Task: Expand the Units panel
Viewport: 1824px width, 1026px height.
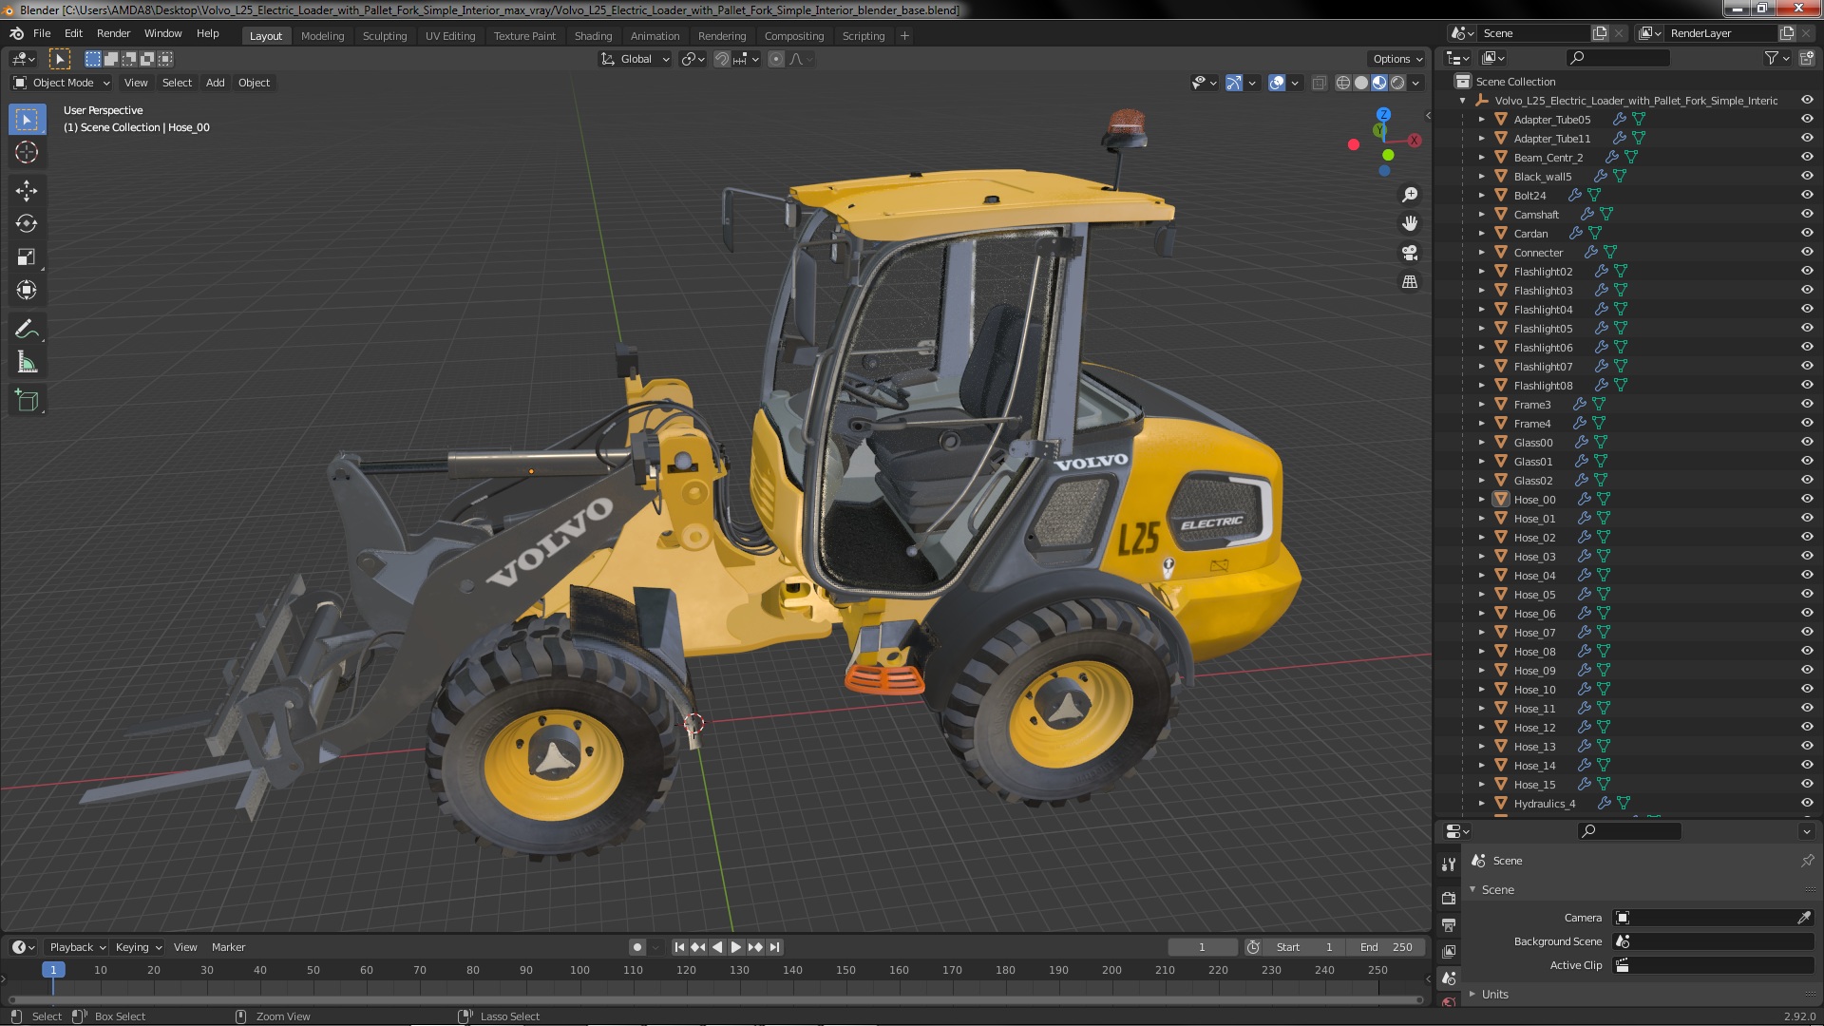Action: tap(1472, 995)
